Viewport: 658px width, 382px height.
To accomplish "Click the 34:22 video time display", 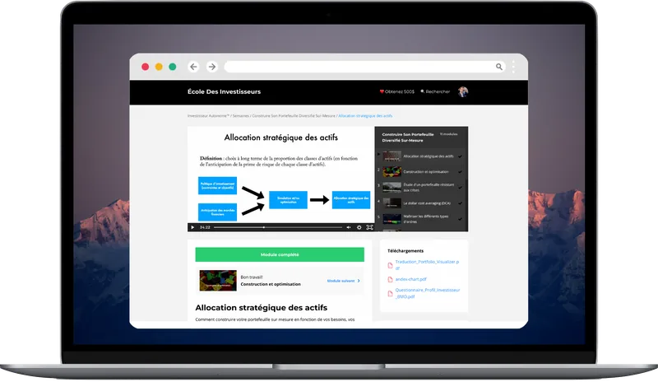I will (205, 227).
